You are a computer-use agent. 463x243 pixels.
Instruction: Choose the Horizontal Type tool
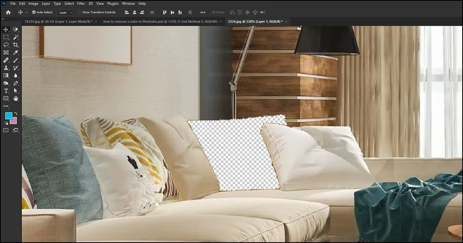point(6,91)
